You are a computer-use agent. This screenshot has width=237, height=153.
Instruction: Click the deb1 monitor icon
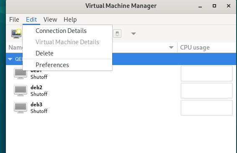pos(21,73)
